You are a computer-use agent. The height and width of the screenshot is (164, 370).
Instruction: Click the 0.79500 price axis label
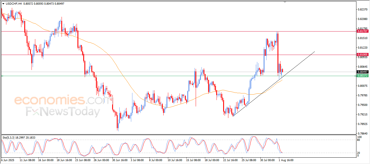(362, 105)
